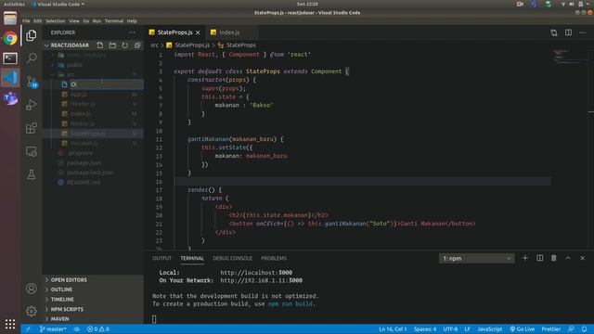This screenshot has height=334, width=594.
Task: Refresh the explorer file tree
Action: click(x=125, y=45)
